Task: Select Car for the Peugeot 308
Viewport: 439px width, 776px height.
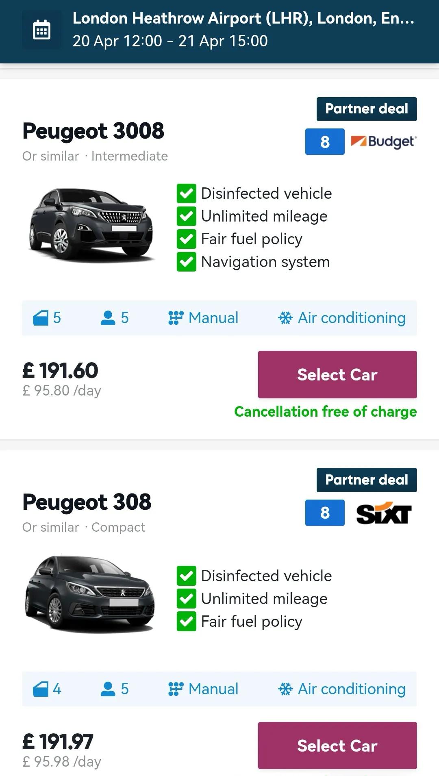Action: pos(337,746)
